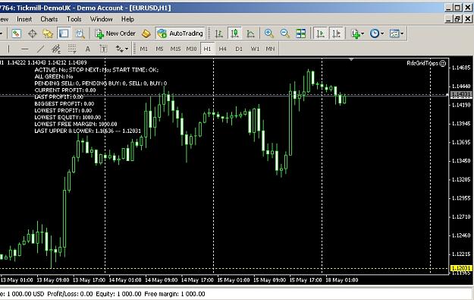Click 'Free margin: 1 000.00' status text
The height and width of the screenshot is (300, 474).
click(x=174, y=294)
